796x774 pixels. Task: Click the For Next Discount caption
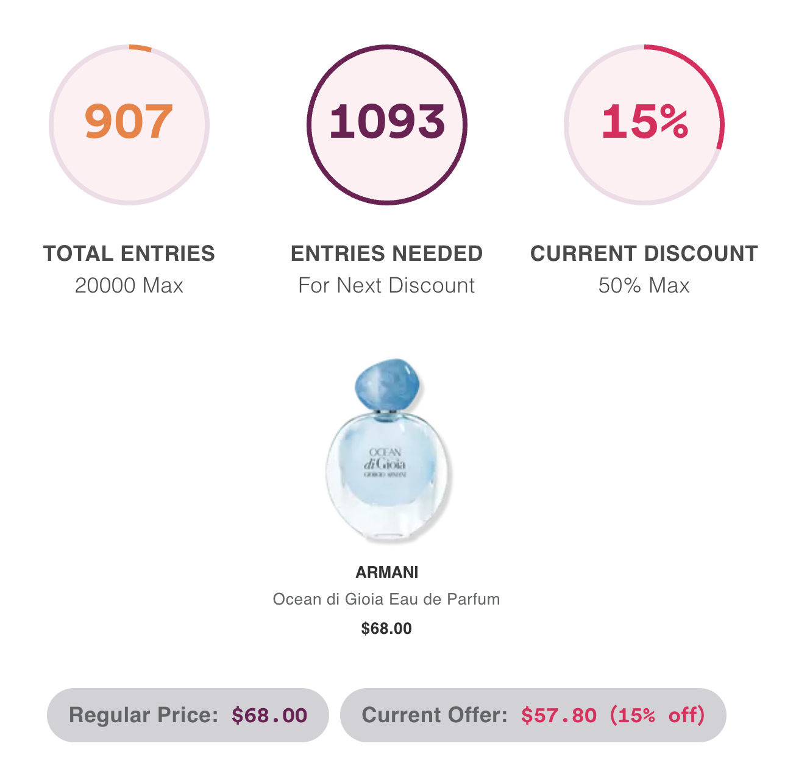click(x=386, y=285)
